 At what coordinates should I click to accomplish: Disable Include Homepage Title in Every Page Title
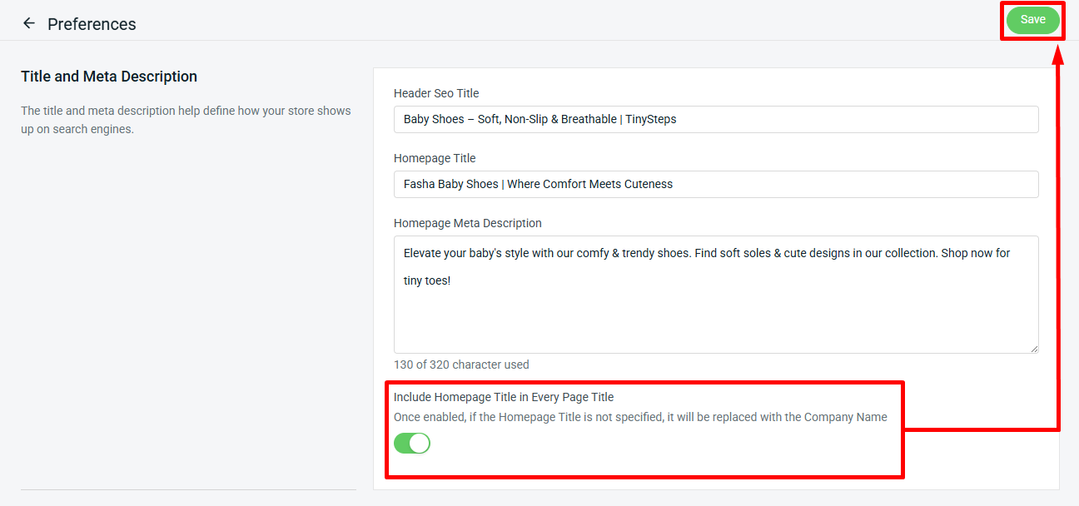point(412,443)
